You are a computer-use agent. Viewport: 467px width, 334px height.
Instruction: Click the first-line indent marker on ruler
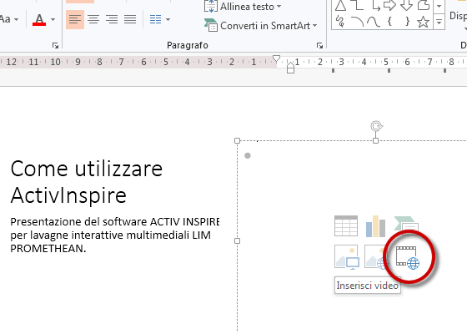(x=276, y=58)
